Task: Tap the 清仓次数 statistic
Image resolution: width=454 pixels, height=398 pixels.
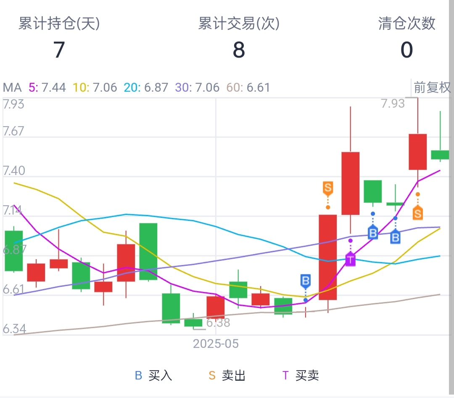Action: [406, 38]
